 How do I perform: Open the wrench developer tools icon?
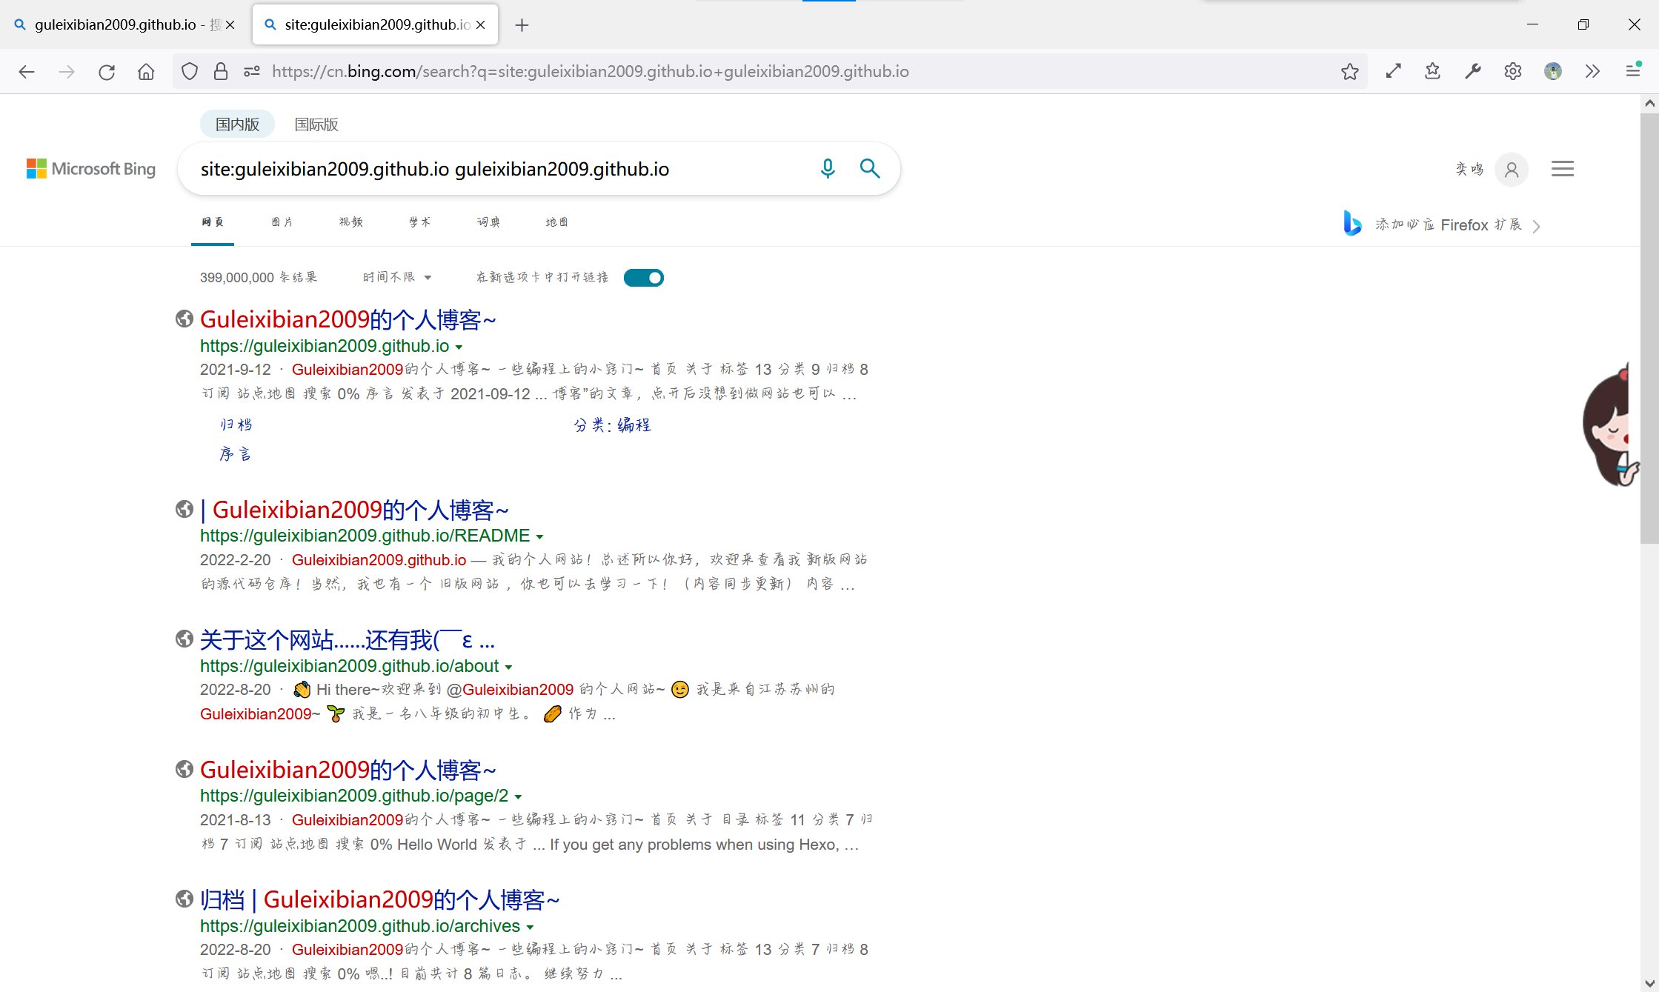pyautogui.click(x=1472, y=72)
